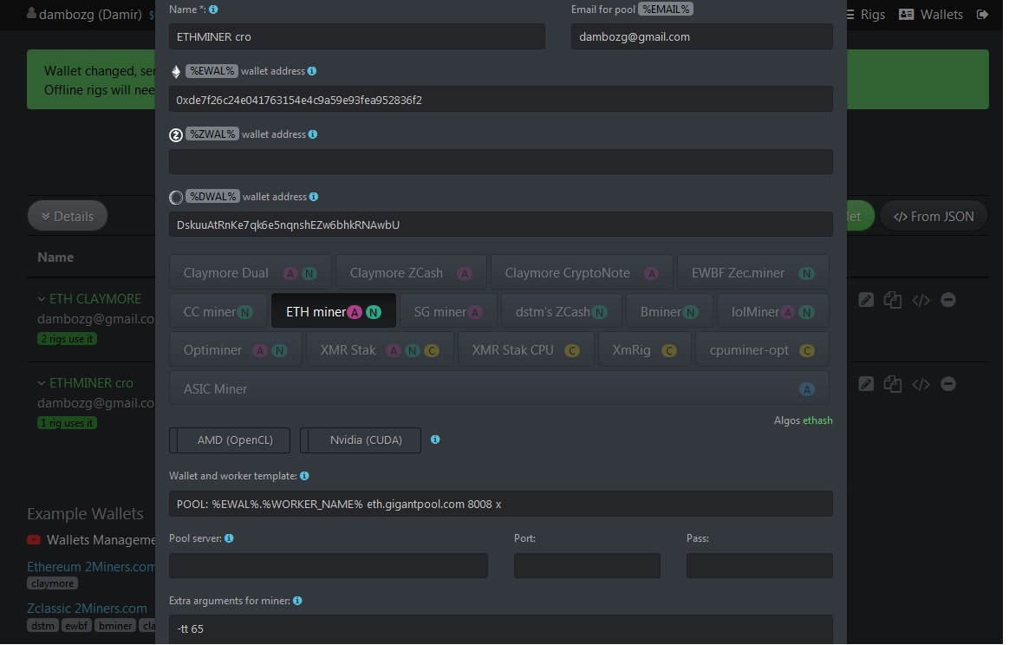This screenshot has width=1009, height=645.
Task: Select Bminer
Action: (x=669, y=311)
